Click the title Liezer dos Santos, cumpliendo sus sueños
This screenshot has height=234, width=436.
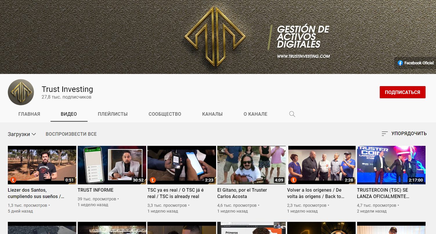[x=36, y=193]
